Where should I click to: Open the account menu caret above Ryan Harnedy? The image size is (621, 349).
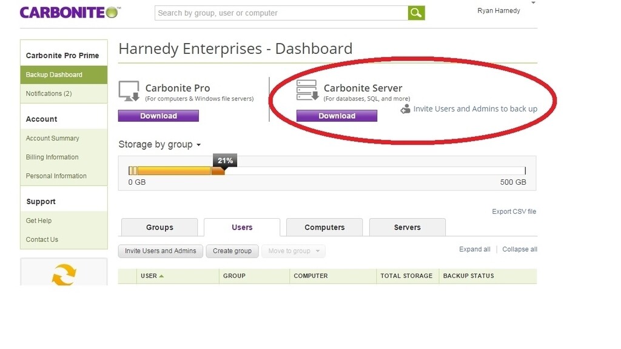click(x=532, y=4)
